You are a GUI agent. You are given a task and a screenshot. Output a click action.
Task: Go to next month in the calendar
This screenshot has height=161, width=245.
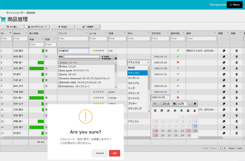click(195, 104)
